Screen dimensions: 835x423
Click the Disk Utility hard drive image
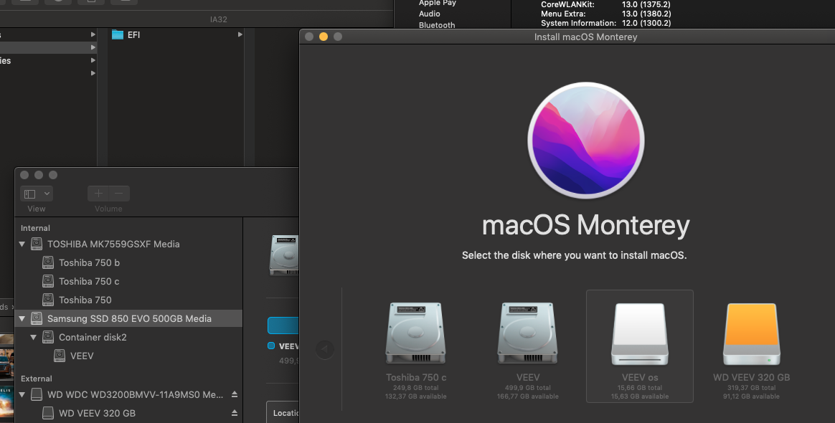[284, 255]
